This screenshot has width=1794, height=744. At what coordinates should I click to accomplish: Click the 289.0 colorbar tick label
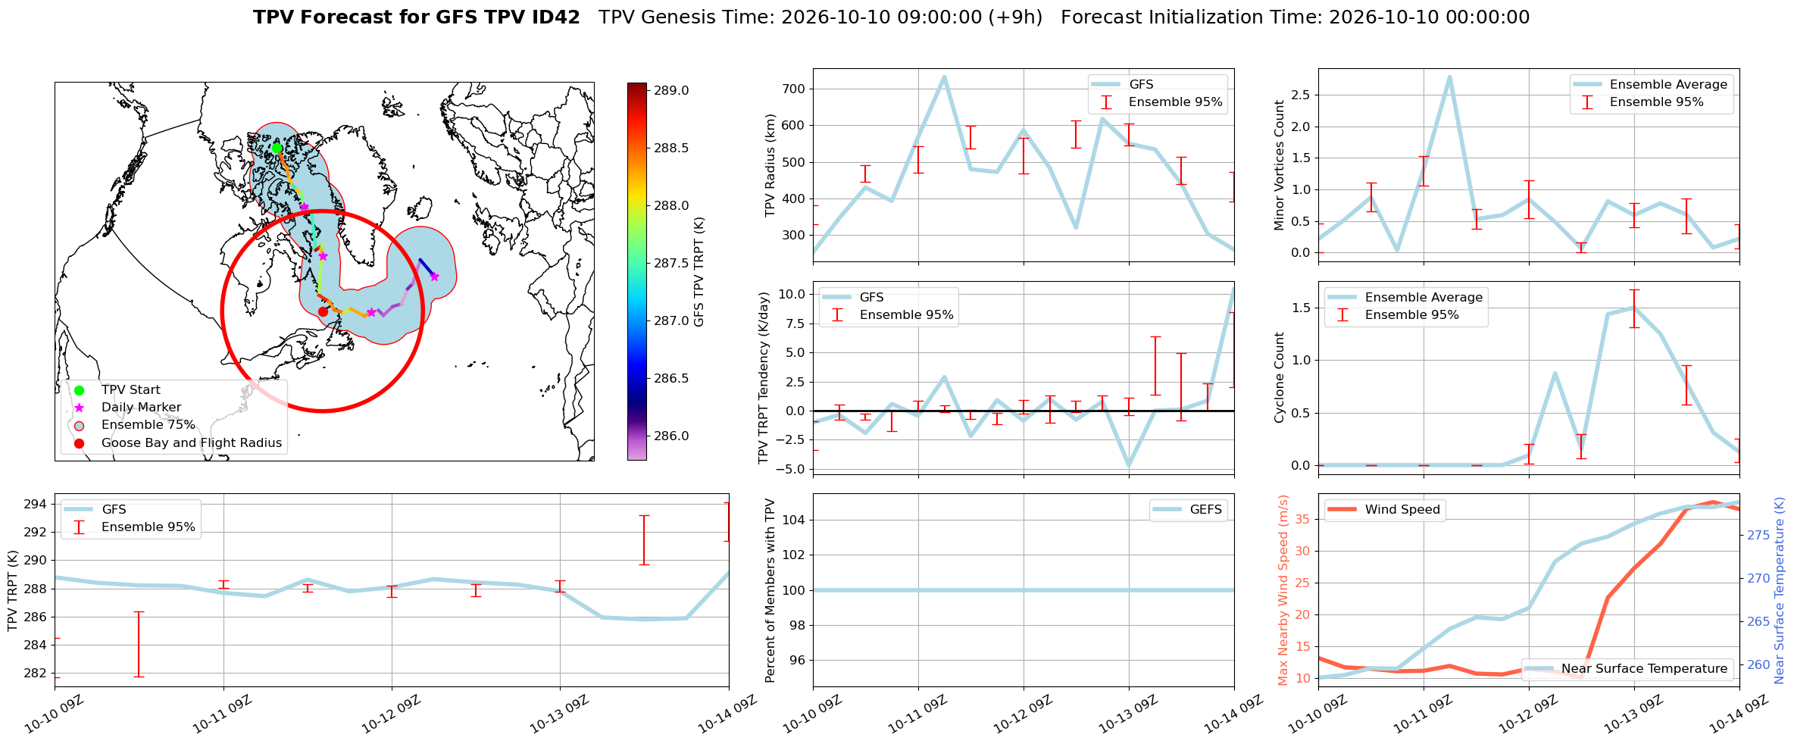672,91
